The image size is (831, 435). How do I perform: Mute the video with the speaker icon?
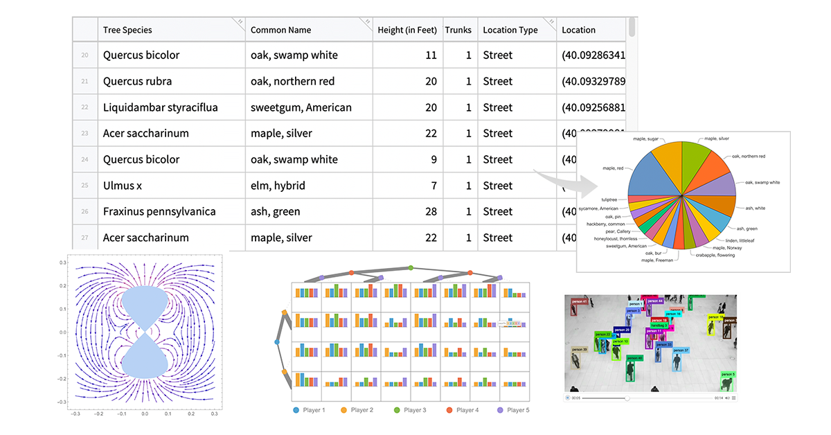tap(727, 398)
